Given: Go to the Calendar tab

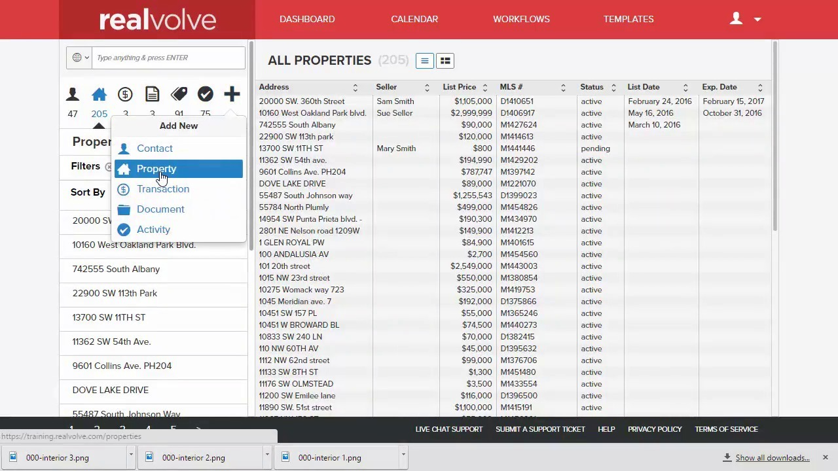Looking at the screenshot, I should 414,19.
